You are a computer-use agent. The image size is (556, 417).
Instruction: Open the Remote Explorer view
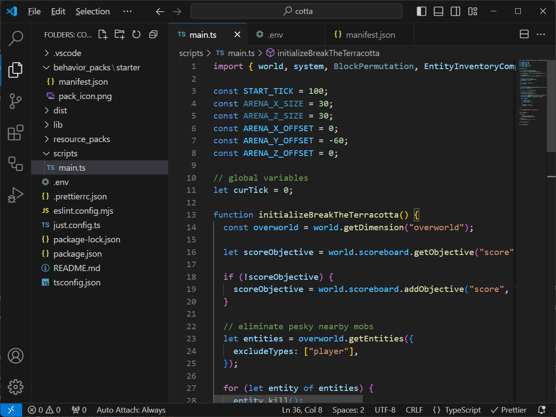(x=16, y=164)
